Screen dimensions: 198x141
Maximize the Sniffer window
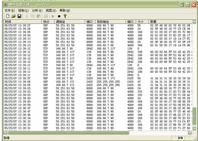click(188, 5)
